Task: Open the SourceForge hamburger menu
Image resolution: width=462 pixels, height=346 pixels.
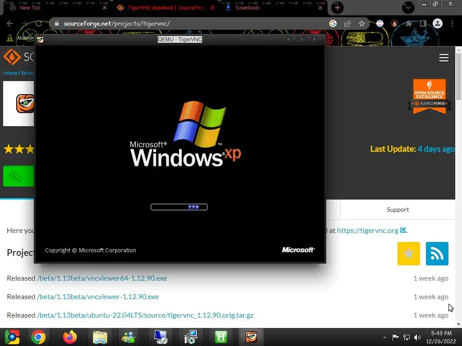Action: pyautogui.click(x=444, y=58)
